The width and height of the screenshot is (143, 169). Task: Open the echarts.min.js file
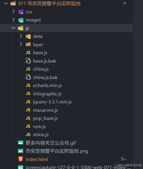pos(47,86)
